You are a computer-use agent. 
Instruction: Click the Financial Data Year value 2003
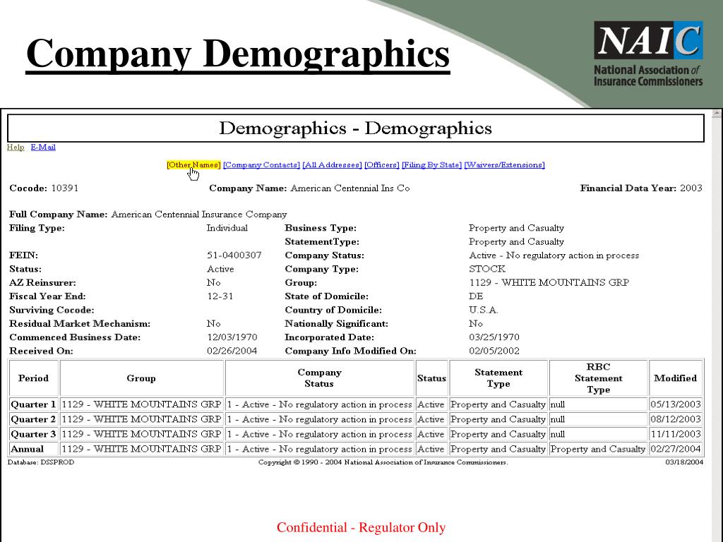pyautogui.click(x=691, y=188)
